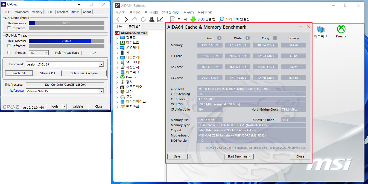Click the AIDA64 refresh icon
Viewport: 368px width, 184px height.
[x=143, y=19]
